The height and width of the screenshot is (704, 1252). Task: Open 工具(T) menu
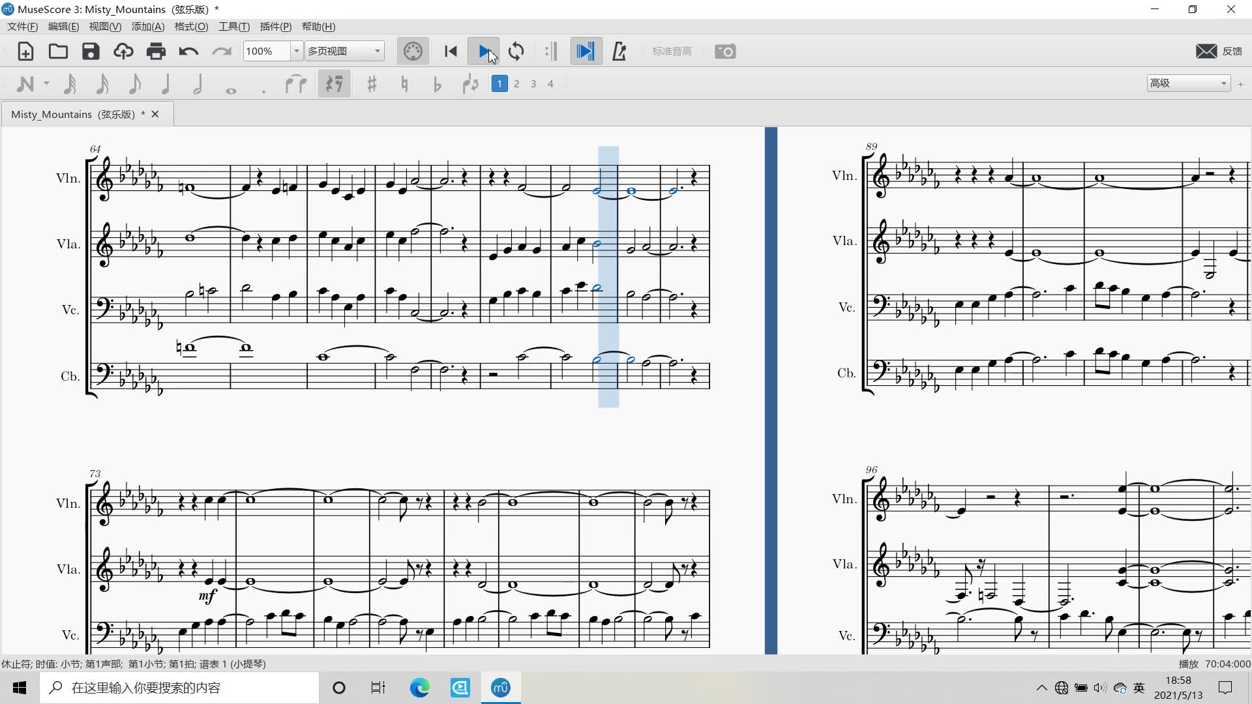234,27
